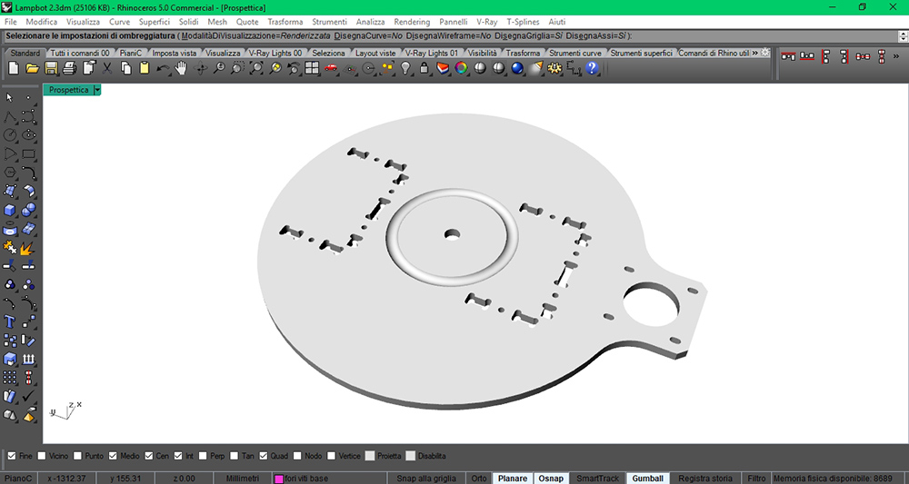Click the Explode icon in sidebar
Viewport: 909px width, 484px height.
28,248
